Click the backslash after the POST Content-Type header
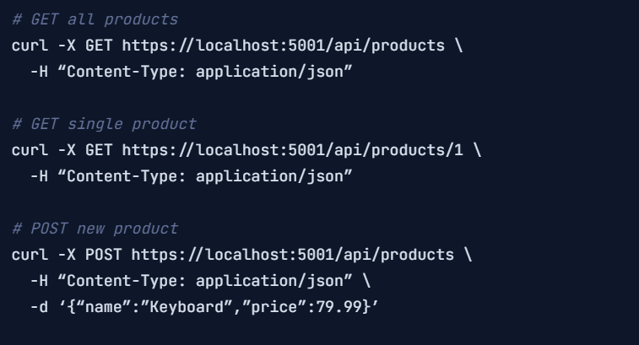Viewport: 639px width, 345px height. pos(366,281)
